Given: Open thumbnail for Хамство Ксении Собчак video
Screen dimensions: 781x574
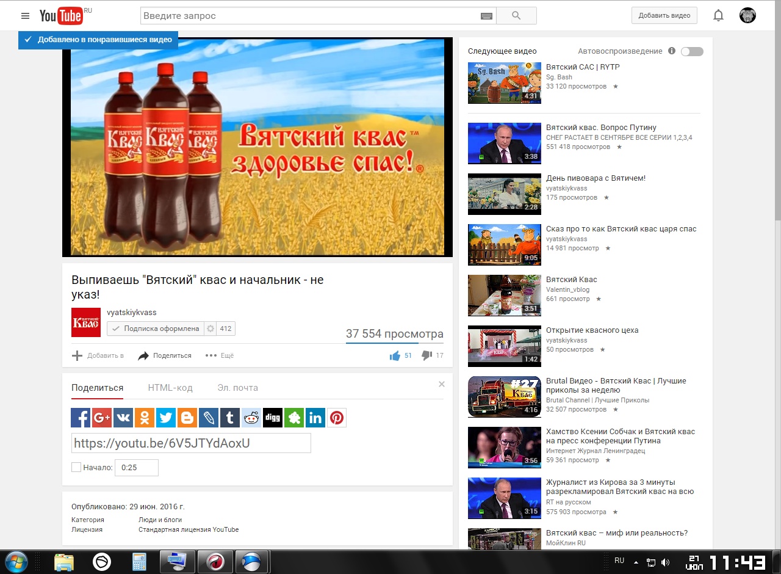Looking at the screenshot, I should tap(505, 448).
